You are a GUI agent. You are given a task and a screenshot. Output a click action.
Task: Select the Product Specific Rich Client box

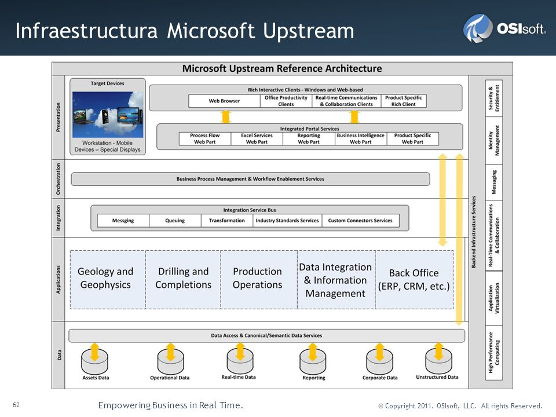click(x=404, y=101)
